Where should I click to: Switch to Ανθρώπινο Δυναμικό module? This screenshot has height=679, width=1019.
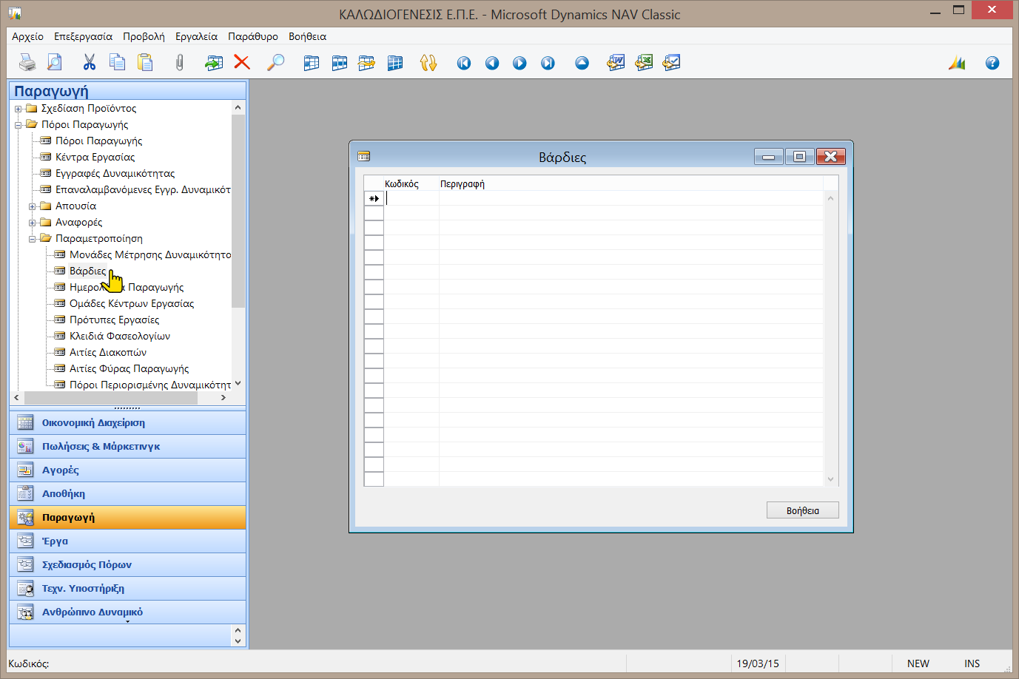(x=127, y=612)
